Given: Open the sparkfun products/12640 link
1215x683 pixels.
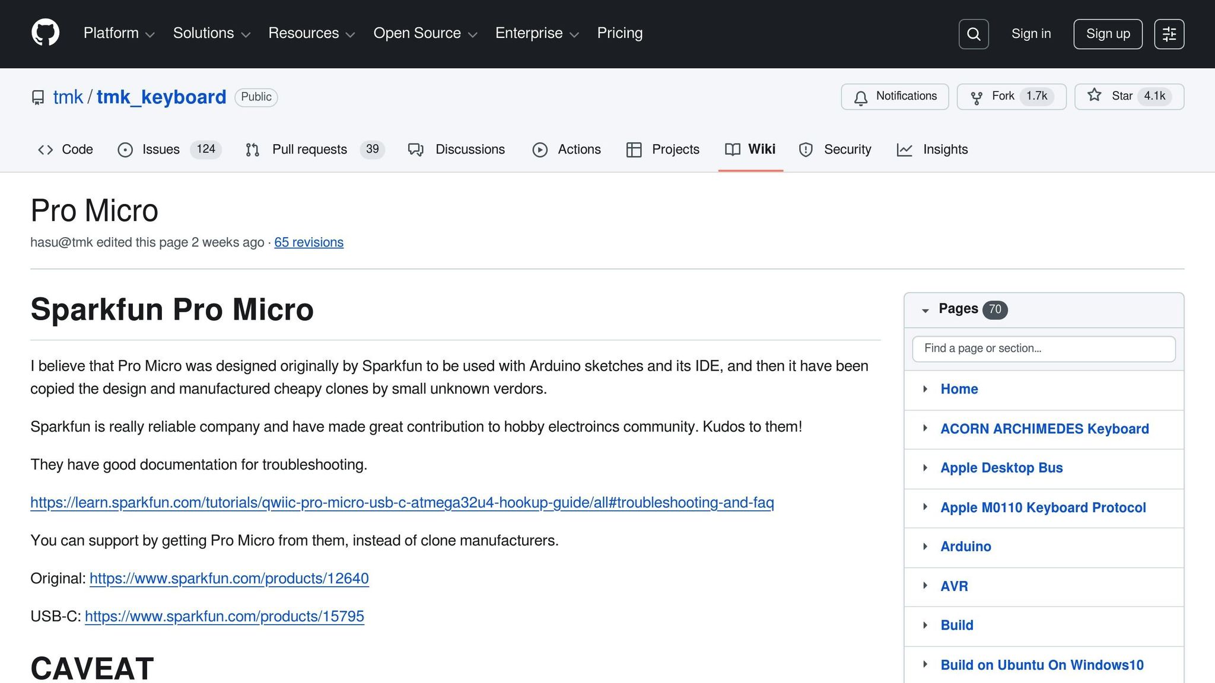Looking at the screenshot, I should coord(229,579).
